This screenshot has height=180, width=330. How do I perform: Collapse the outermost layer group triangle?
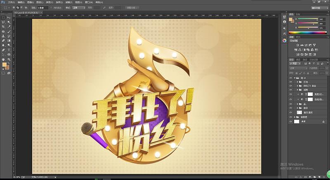(x=295, y=78)
